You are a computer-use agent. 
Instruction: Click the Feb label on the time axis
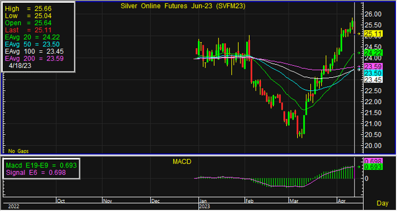250,201
